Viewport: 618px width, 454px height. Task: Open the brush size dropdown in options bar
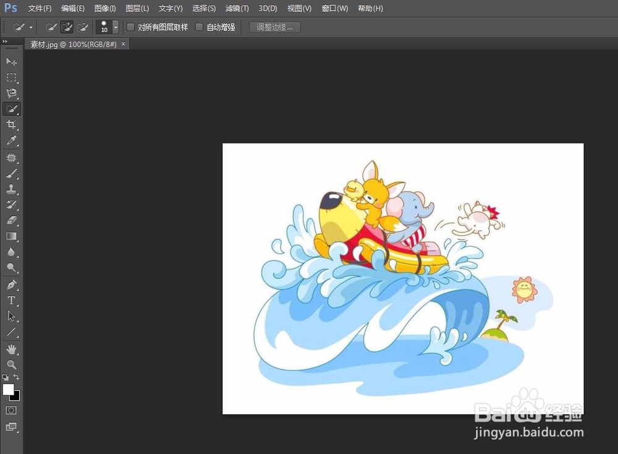pyautogui.click(x=115, y=27)
